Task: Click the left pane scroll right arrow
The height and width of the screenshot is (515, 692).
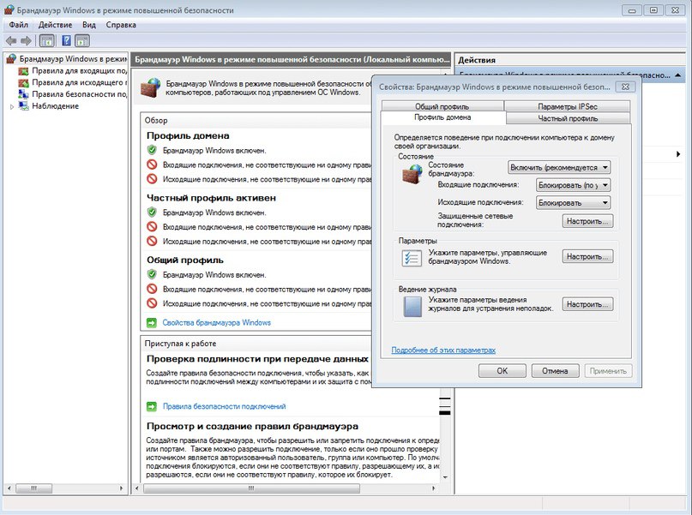Action: coord(122,488)
